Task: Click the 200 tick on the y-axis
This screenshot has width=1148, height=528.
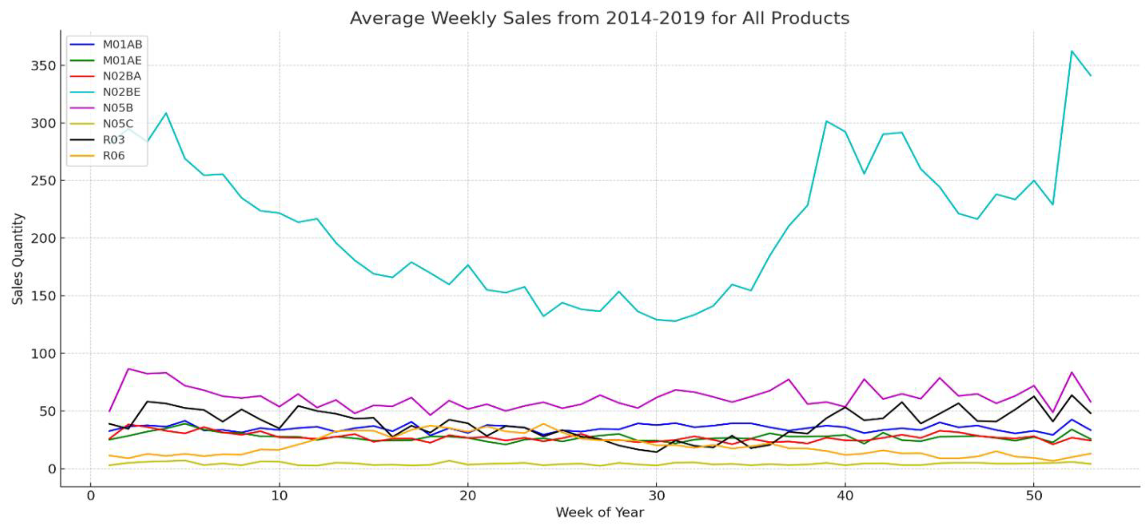Action: point(43,239)
